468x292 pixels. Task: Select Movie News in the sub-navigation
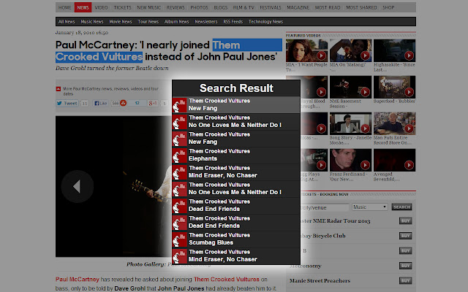tap(120, 21)
